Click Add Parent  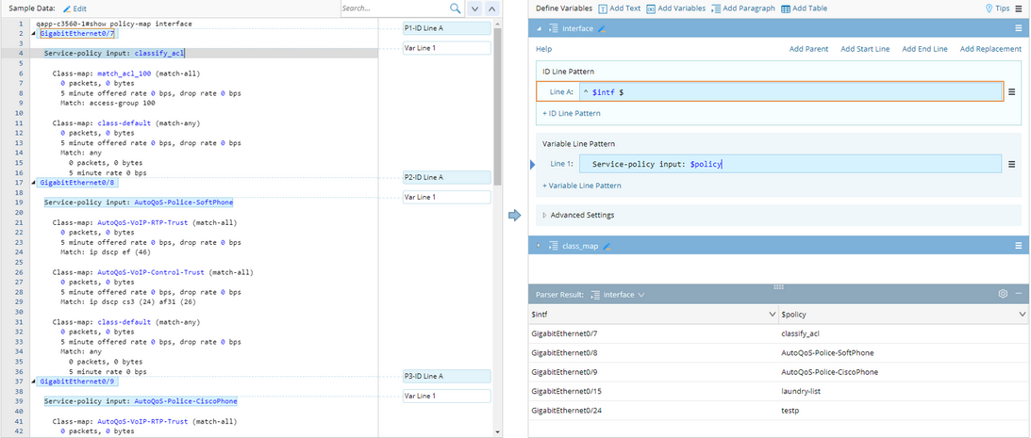click(x=808, y=49)
